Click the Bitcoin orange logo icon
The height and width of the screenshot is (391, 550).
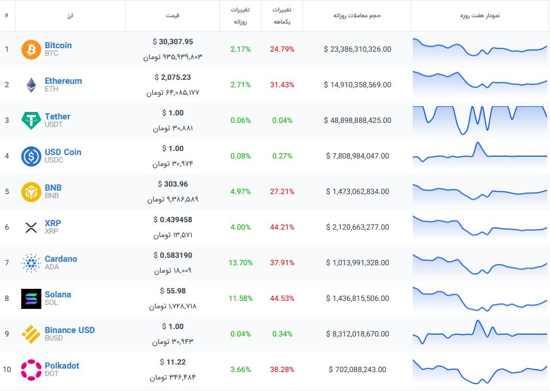point(31,49)
